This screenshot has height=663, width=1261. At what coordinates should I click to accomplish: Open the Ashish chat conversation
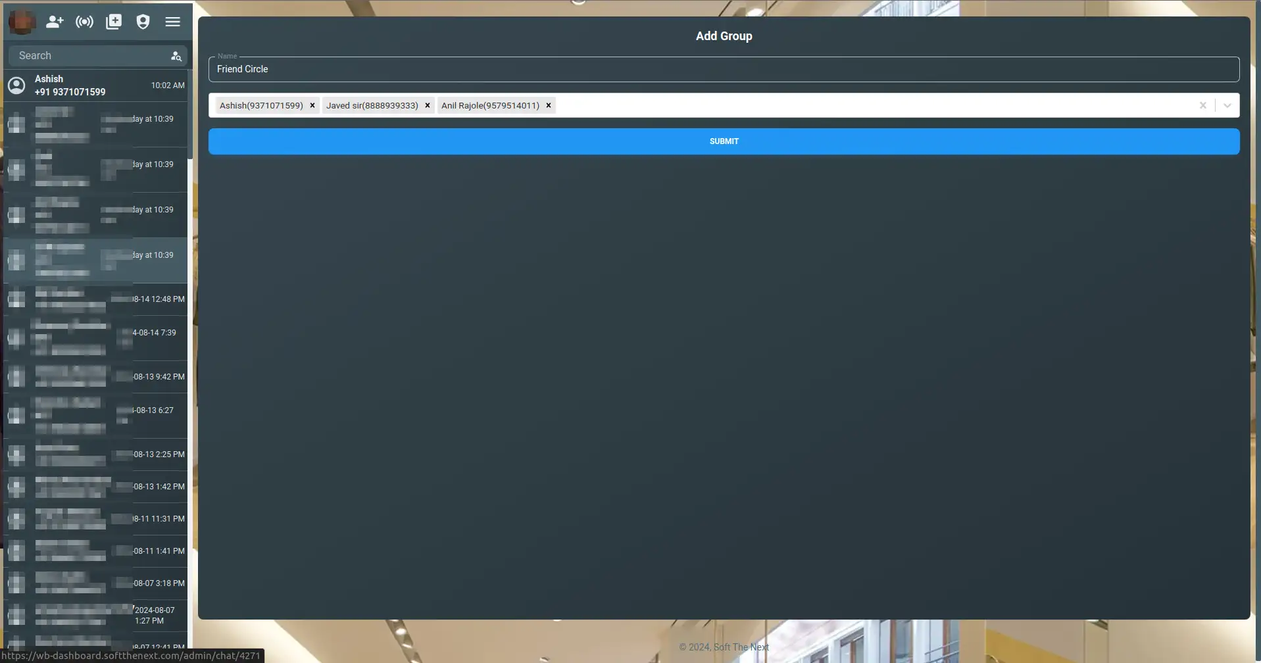point(95,86)
